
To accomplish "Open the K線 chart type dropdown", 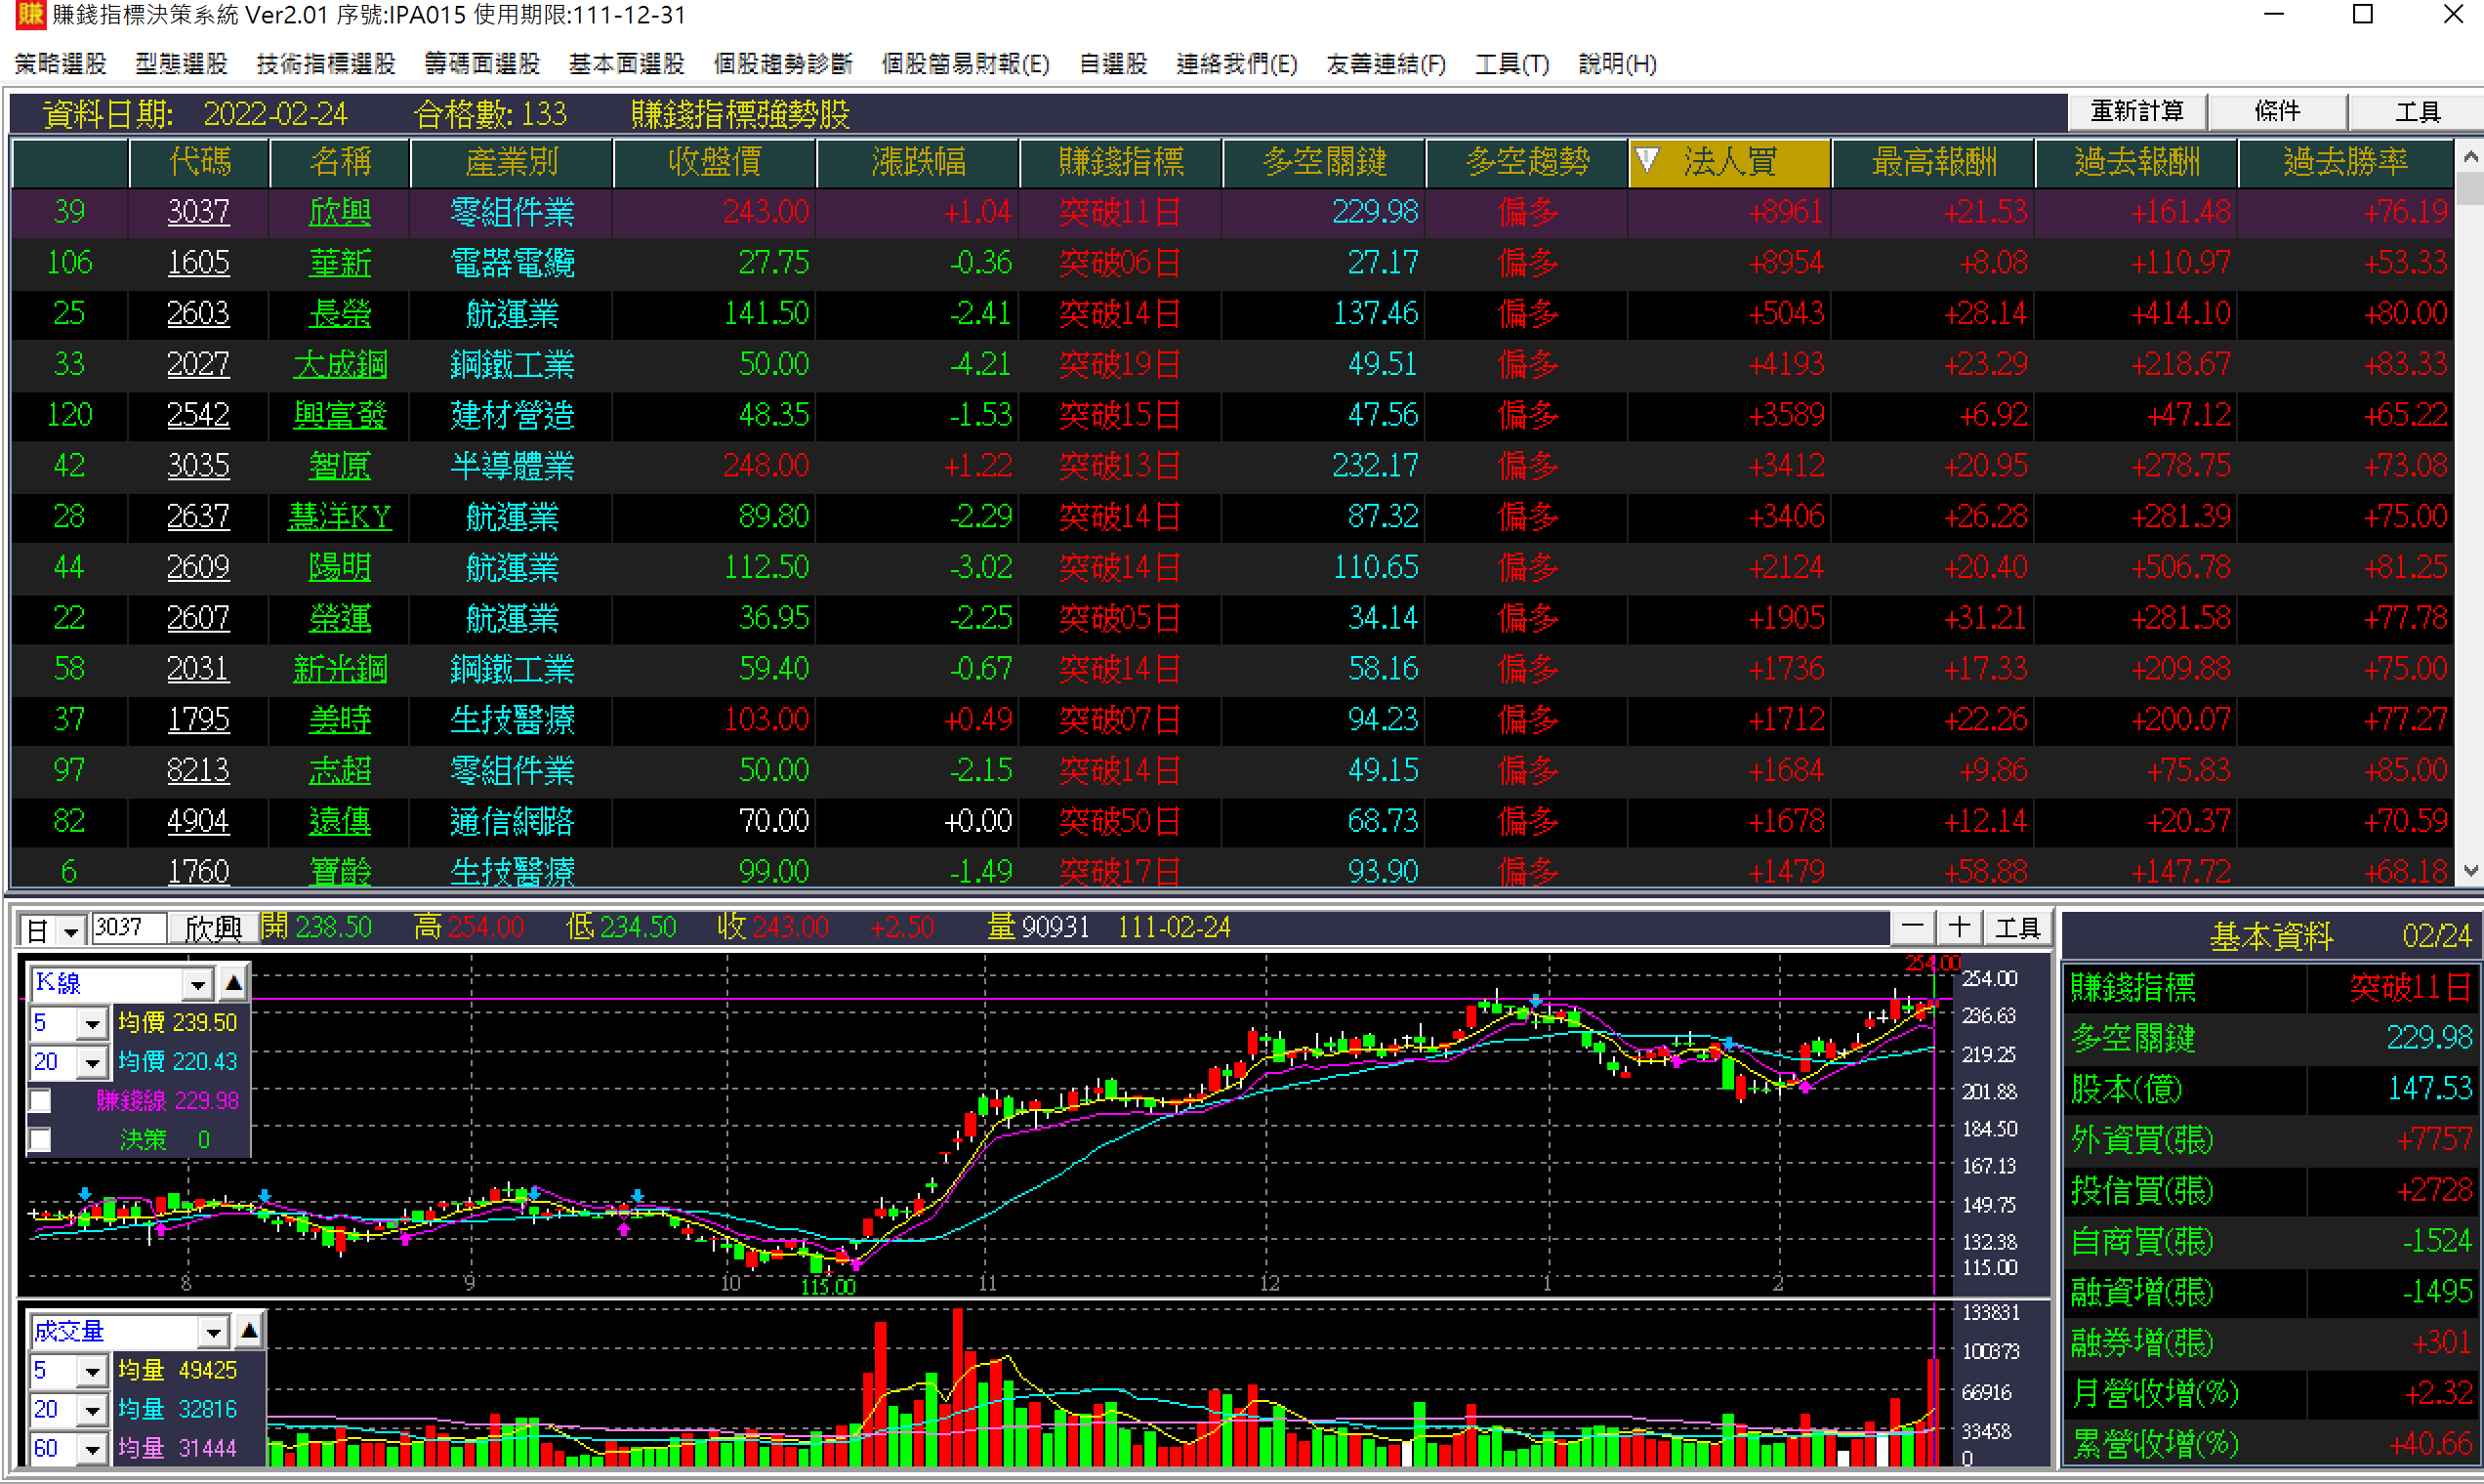I will (197, 984).
